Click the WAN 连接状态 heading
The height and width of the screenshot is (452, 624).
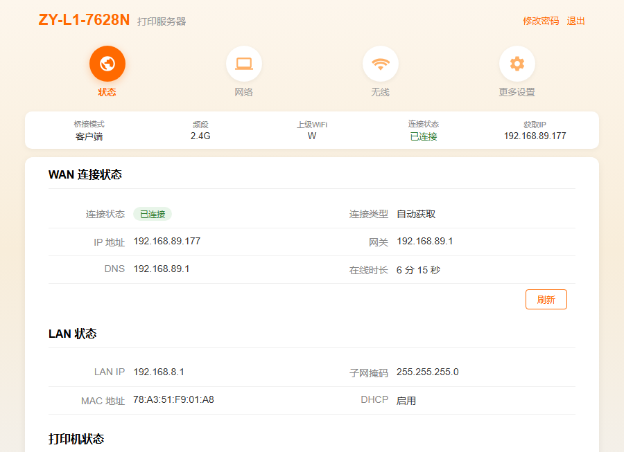(x=85, y=174)
